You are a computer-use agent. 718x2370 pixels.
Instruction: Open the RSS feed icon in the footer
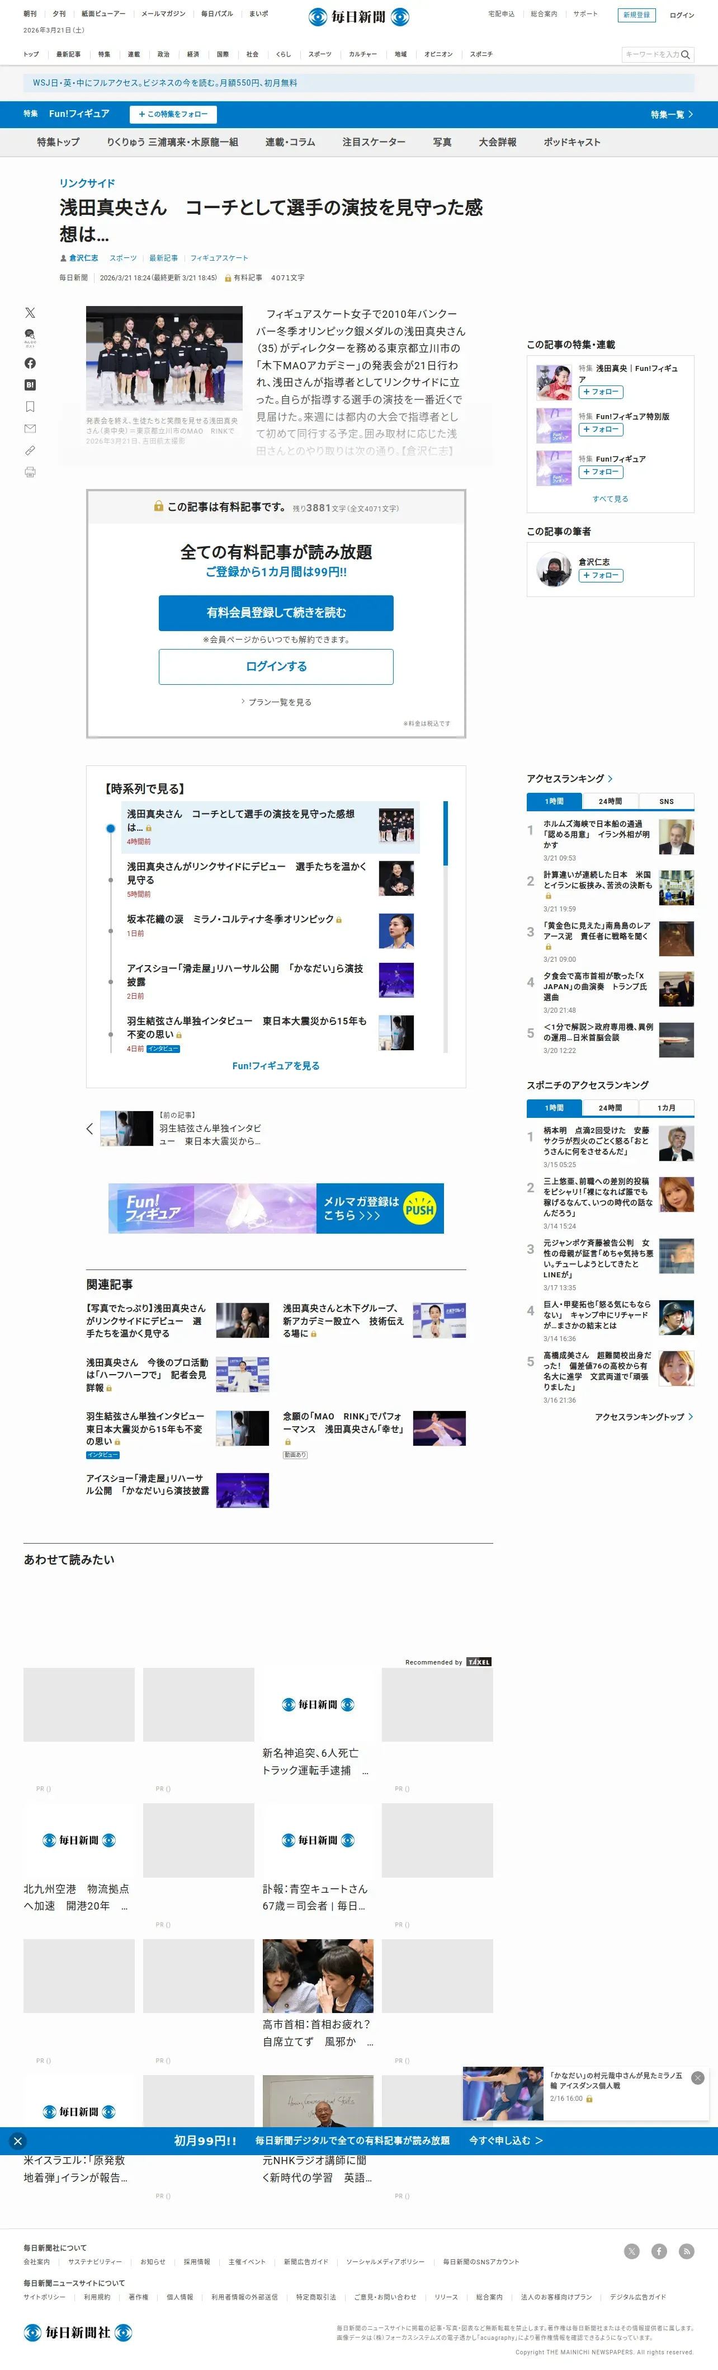[687, 2251]
